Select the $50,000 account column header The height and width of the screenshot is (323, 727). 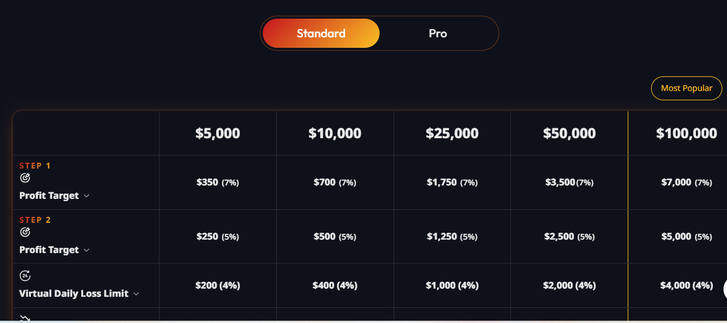tap(569, 134)
